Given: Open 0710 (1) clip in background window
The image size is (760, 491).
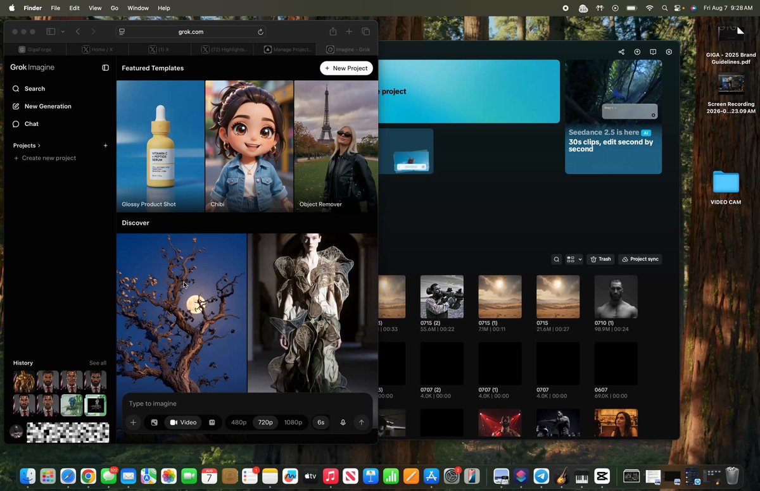Looking at the screenshot, I should [616, 297].
